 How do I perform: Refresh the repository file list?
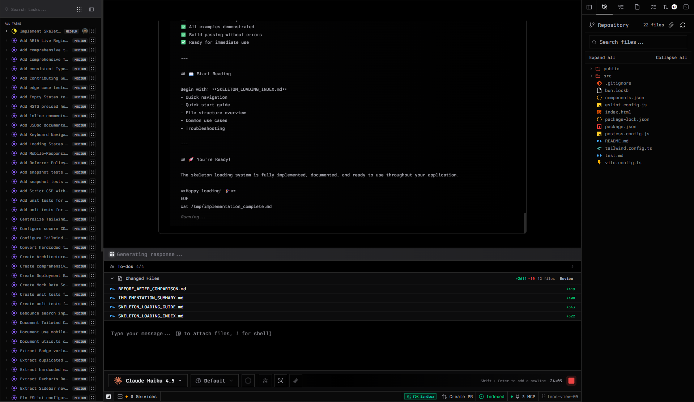[x=682, y=25]
